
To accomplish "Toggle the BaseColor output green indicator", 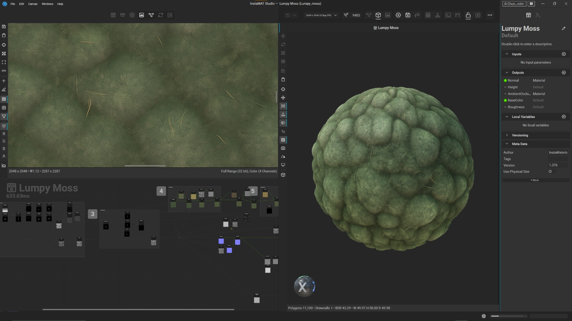I will 505,100.
